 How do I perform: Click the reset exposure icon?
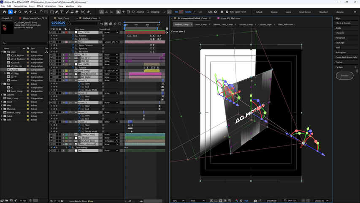(x=241, y=201)
